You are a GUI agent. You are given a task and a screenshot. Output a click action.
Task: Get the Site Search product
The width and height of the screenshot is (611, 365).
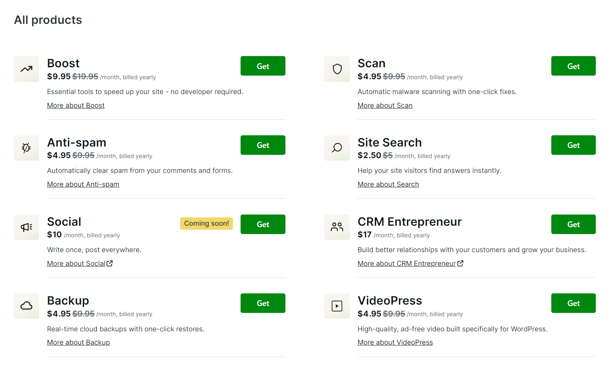(x=573, y=145)
